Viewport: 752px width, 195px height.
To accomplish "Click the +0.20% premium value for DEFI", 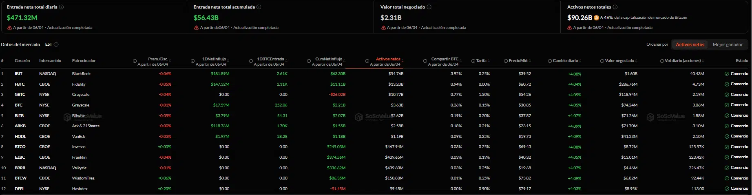I will tap(164, 189).
